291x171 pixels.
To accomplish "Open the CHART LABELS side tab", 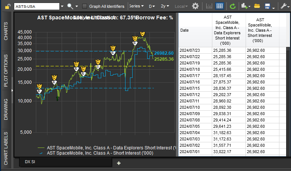I will click(x=6, y=148).
